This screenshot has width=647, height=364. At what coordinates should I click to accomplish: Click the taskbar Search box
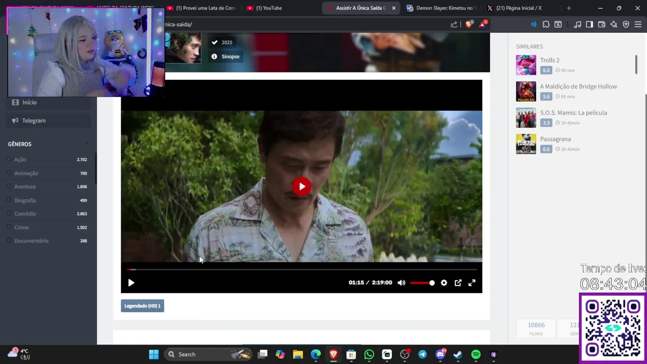[x=209, y=354]
